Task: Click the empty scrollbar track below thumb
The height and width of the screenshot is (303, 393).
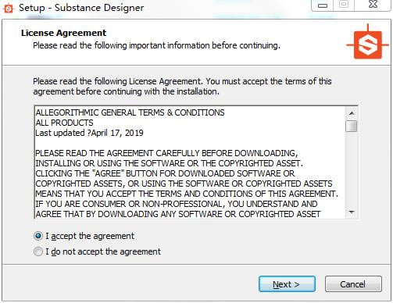Action: 352,169
